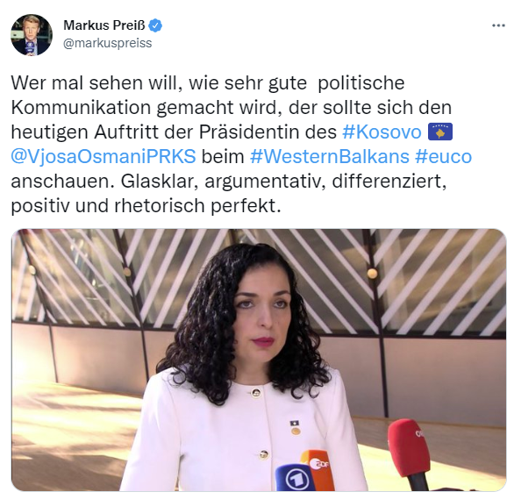
Task: Follow the #WesternBalkans hashtag
Action: (x=330, y=156)
